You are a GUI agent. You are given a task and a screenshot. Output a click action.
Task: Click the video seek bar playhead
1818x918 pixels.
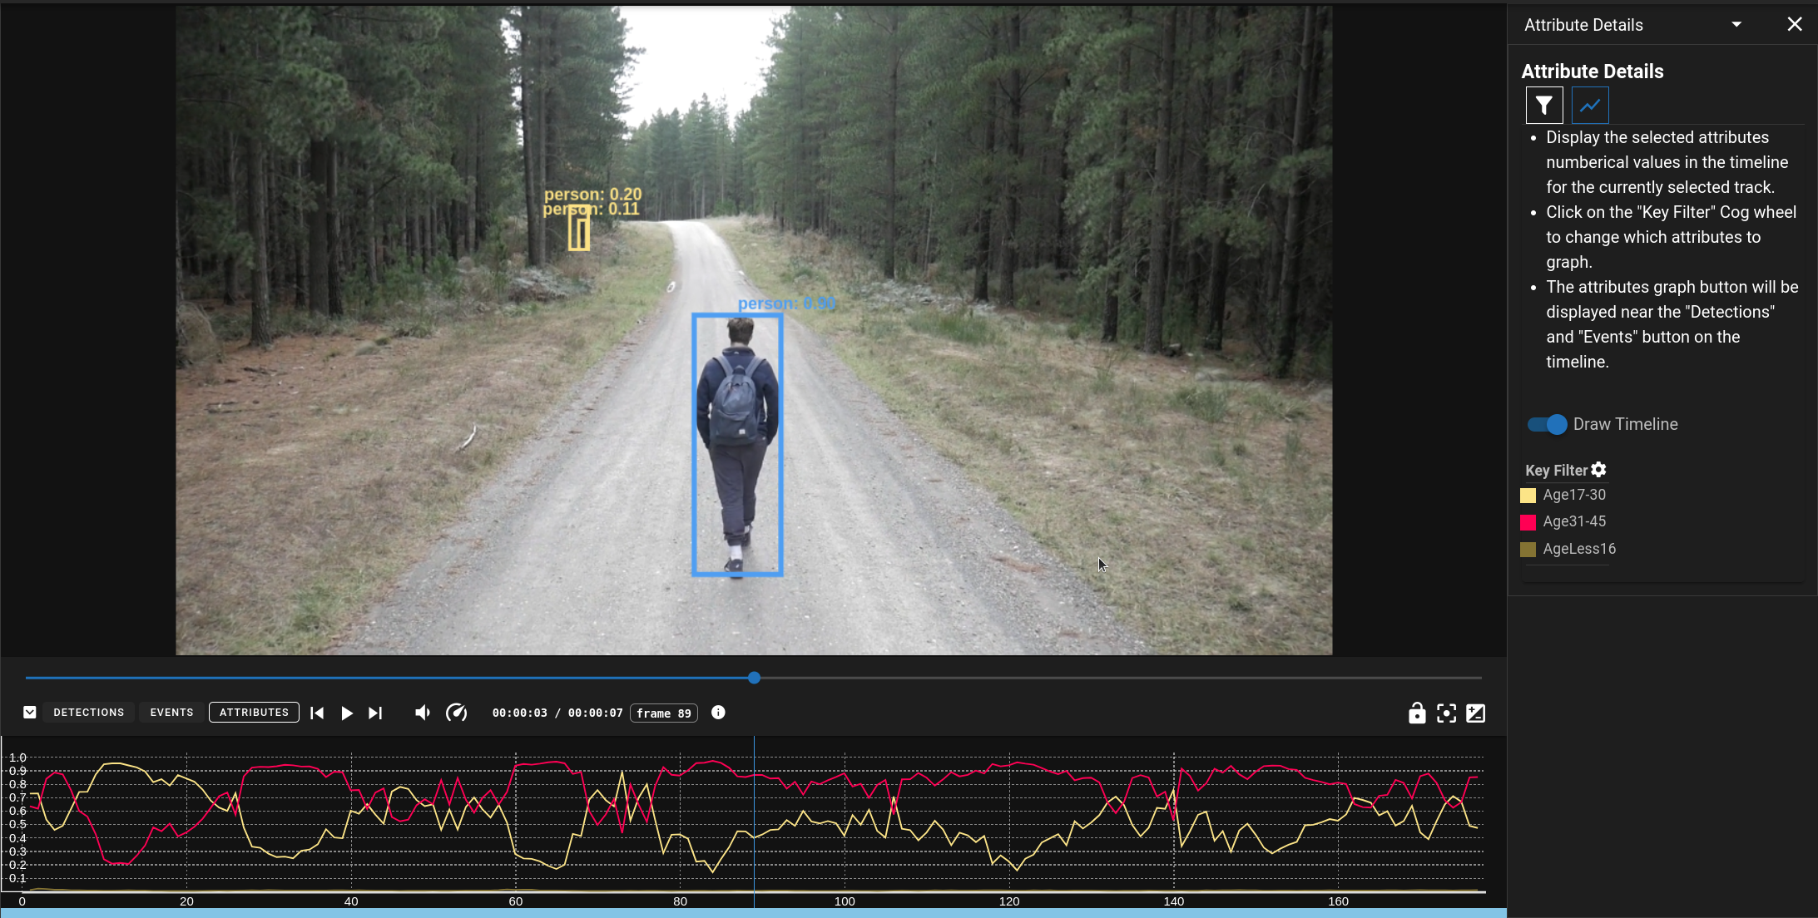(x=754, y=678)
